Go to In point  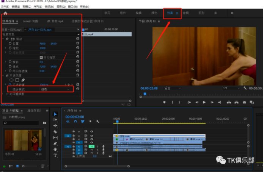pos(189,102)
